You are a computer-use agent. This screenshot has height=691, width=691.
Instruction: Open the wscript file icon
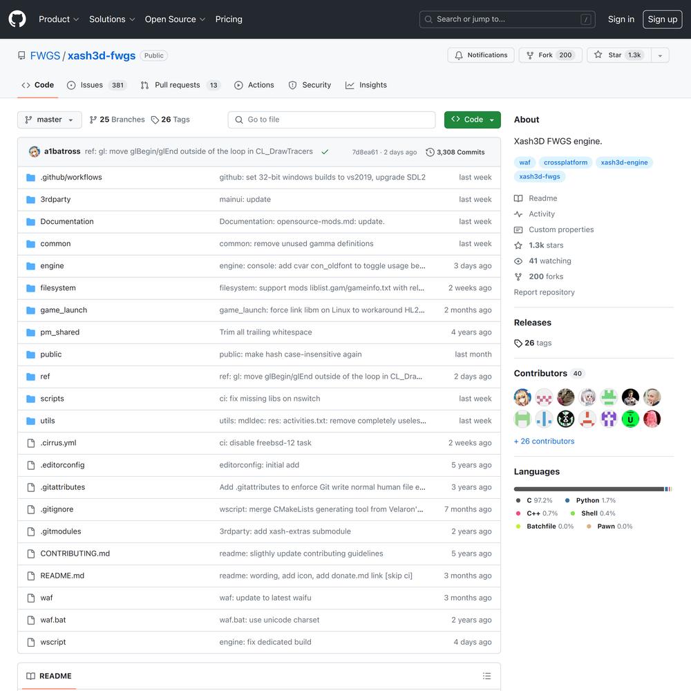coord(31,642)
